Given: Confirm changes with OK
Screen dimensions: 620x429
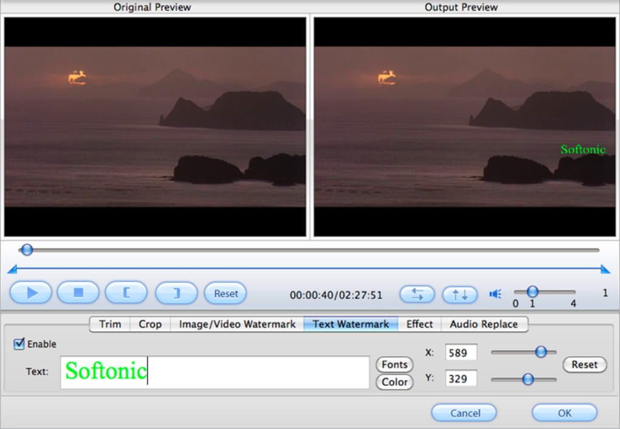Looking at the screenshot, I should (564, 413).
